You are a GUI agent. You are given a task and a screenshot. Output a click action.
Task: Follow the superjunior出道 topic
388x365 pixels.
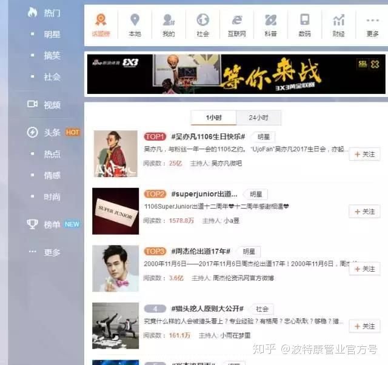coord(364,212)
